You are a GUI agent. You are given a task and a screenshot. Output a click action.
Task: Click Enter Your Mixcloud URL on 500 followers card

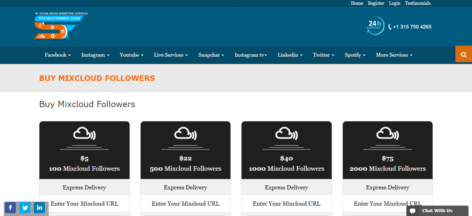185,203
